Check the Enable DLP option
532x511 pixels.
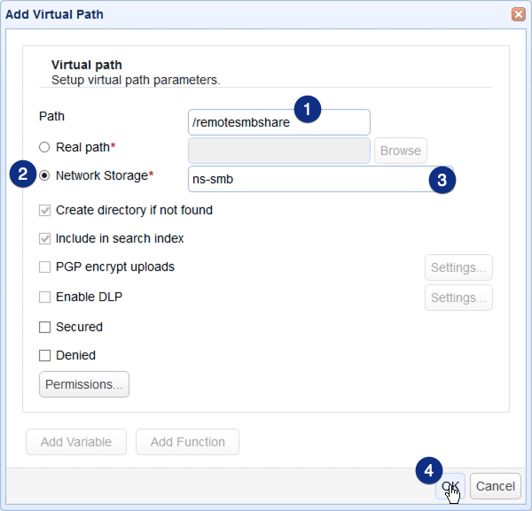pos(44,298)
